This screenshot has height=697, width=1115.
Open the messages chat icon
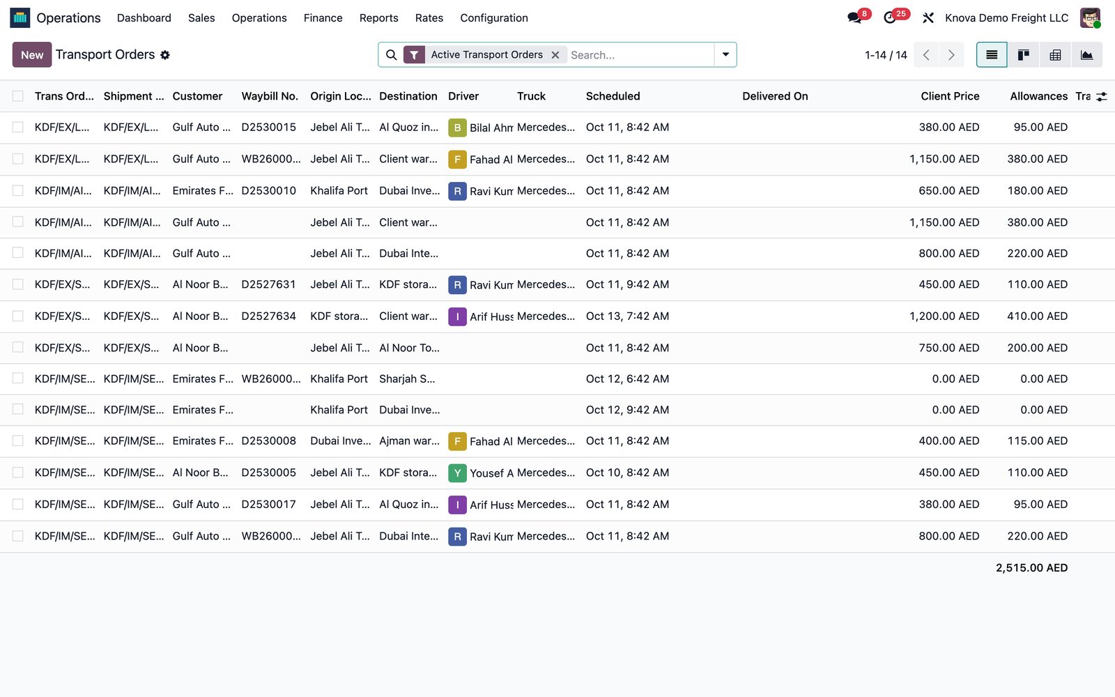[854, 18]
